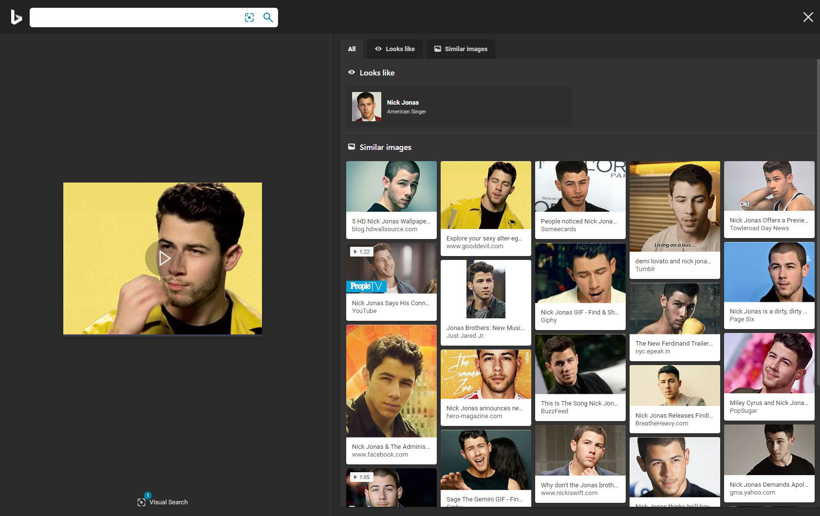Click the Bing logo icon
This screenshot has width=820, height=516.
click(x=17, y=18)
